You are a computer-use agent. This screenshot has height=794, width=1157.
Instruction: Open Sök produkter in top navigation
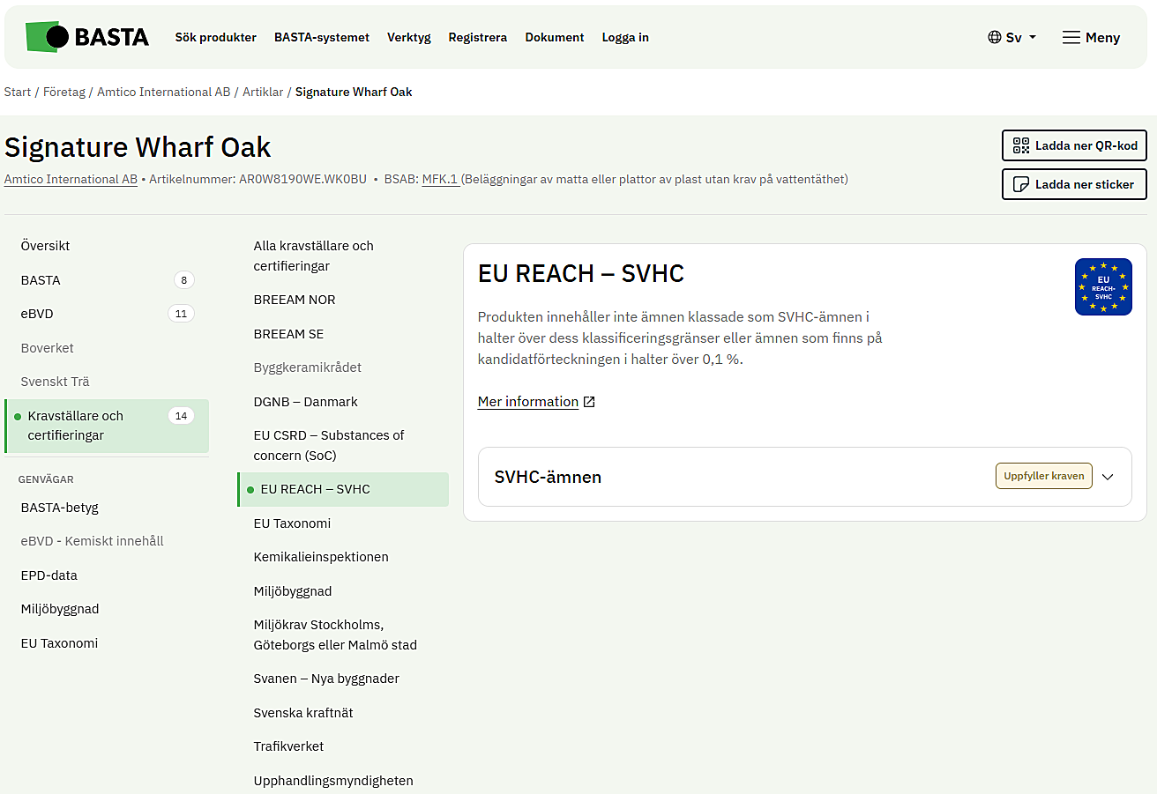[216, 37]
